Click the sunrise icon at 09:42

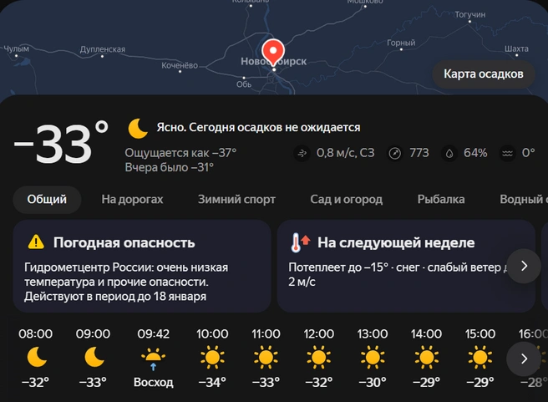[153, 359]
